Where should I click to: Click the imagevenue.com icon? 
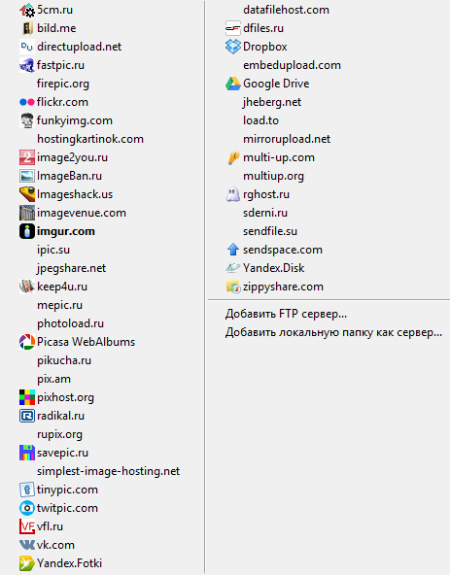[x=27, y=213]
